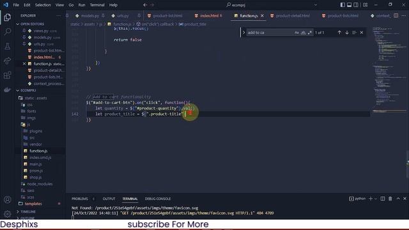This screenshot has width=409, height=230.
Task: Kill terminal with trash icon
Action: click(x=390, y=199)
